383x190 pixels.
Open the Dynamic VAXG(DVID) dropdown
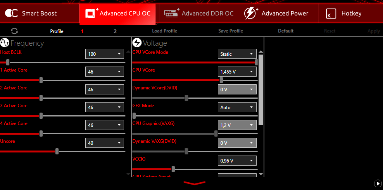[237, 143]
